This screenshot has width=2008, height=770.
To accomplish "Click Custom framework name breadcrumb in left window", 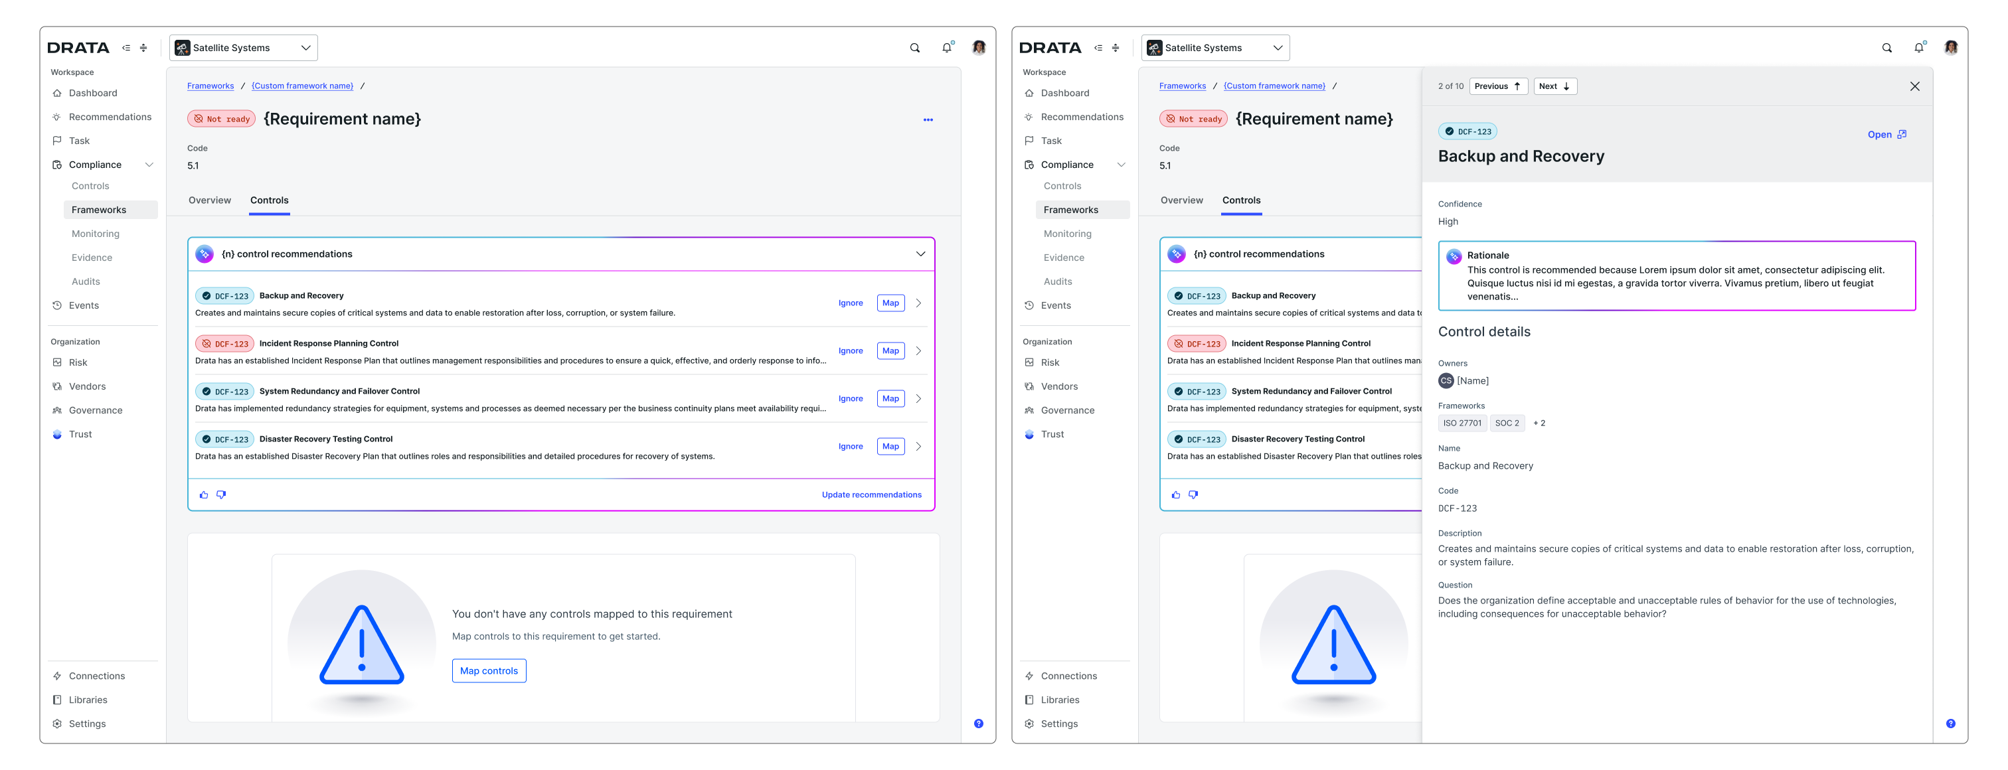I will 302,86.
